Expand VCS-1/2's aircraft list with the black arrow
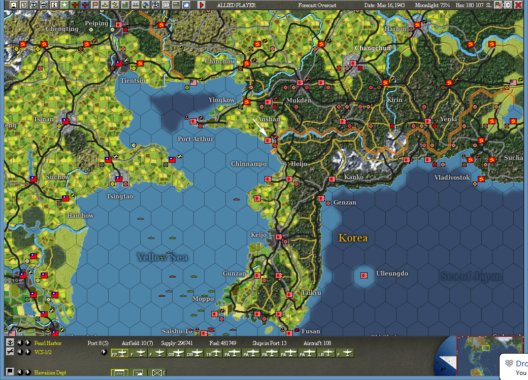 104,351
